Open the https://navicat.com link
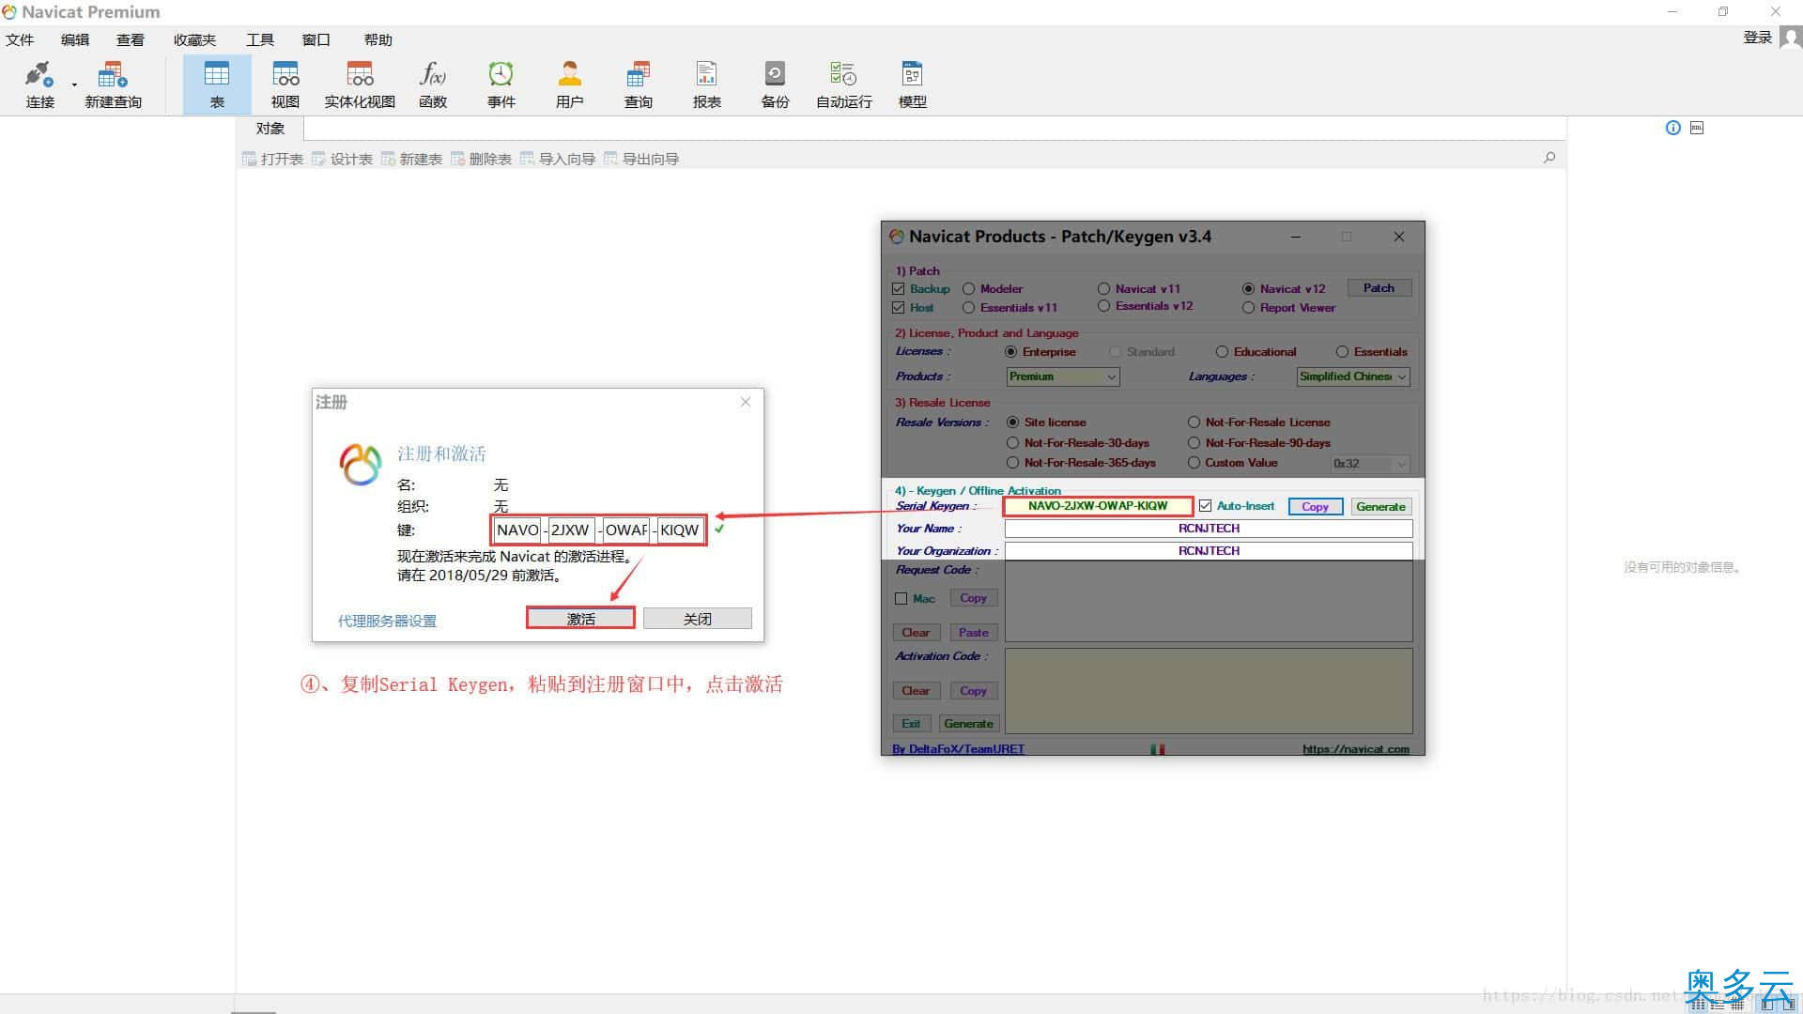The image size is (1803, 1014). [1355, 749]
